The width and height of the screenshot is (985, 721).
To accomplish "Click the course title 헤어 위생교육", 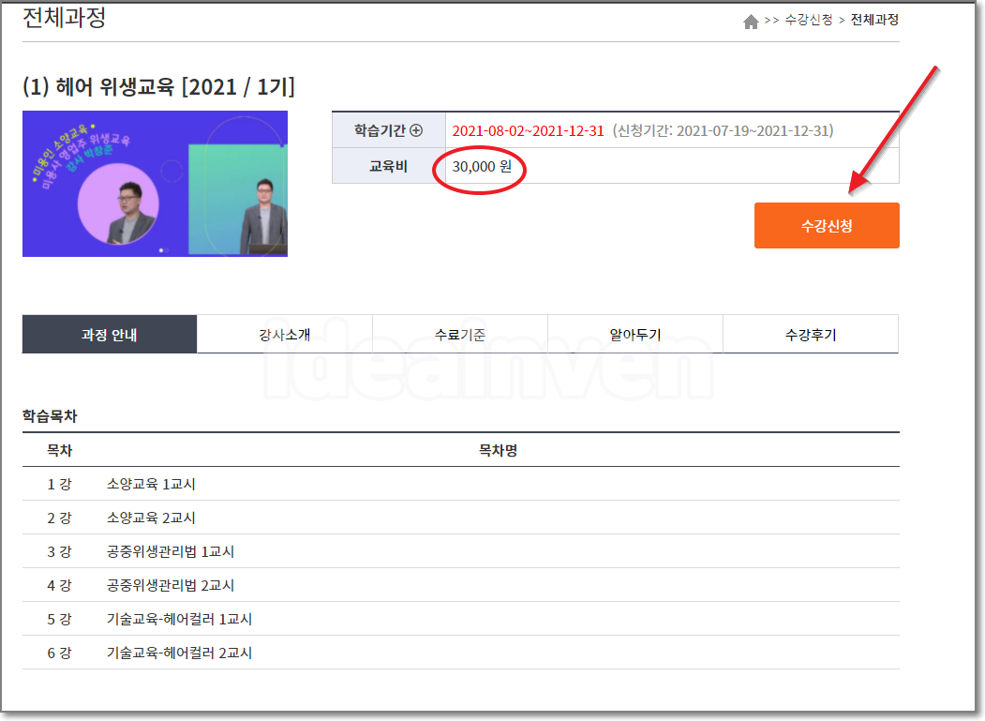I will click(x=122, y=85).
